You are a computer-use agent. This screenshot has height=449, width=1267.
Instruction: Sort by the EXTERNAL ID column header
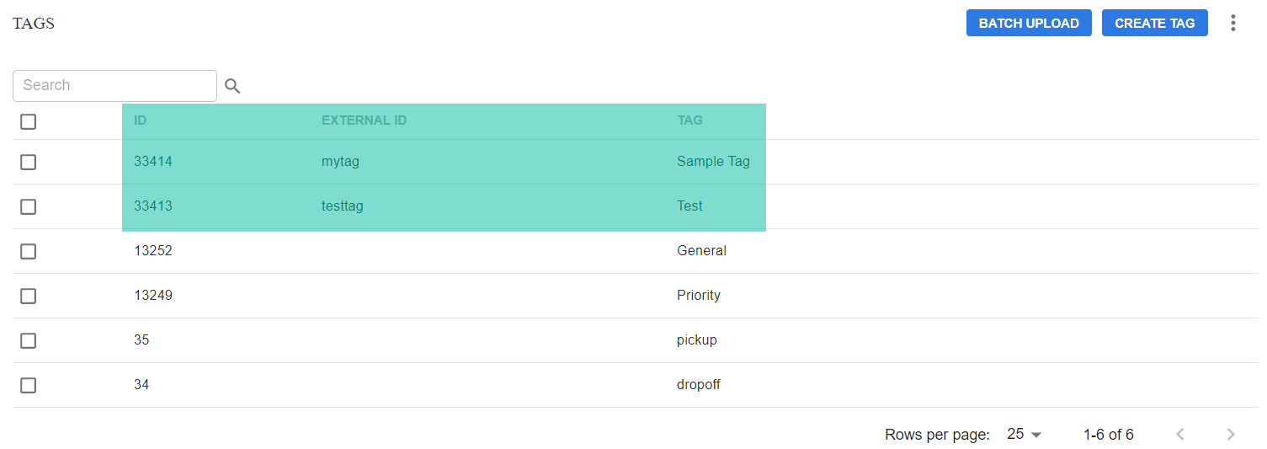pos(364,120)
